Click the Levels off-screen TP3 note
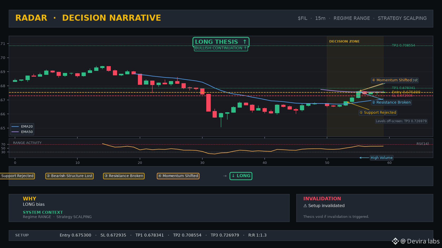This screenshot has height=248, width=442. point(401,121)
